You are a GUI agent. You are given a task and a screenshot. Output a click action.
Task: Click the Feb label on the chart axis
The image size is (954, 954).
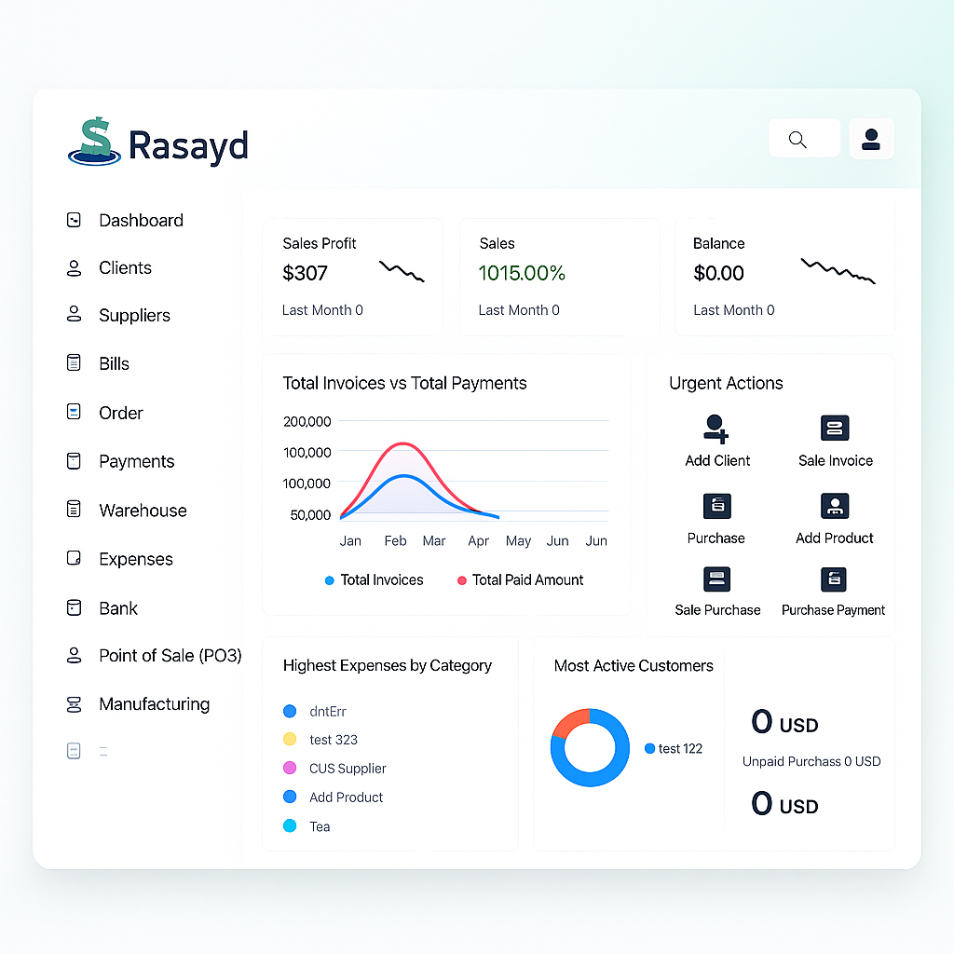pyautogui.click(x=395, y=541)
